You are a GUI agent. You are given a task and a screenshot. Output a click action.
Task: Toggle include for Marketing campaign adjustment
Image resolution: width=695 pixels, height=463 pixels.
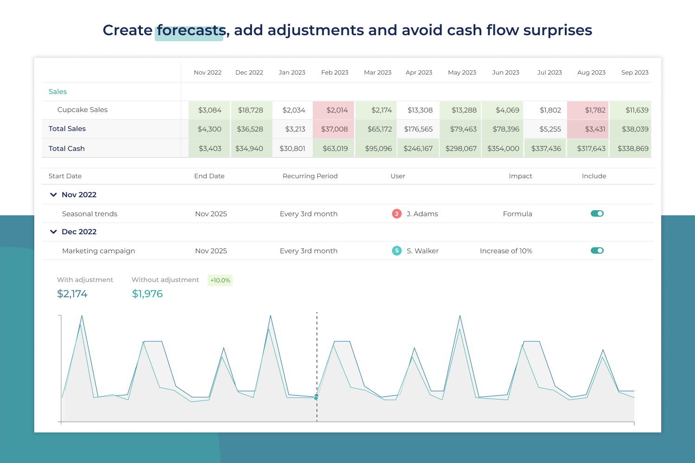coord(597,250)
